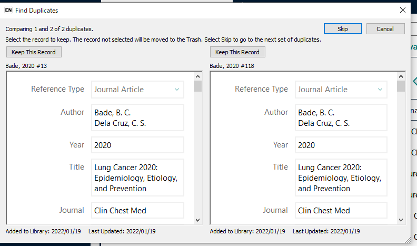
Task: Open Reference Type dropdown in left record
Action: pyautogui.click(x=137, y=90)
